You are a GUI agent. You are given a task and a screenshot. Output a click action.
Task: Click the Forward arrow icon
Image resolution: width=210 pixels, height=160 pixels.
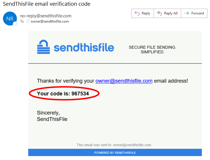pyautogui.click(x=187, y=13)
